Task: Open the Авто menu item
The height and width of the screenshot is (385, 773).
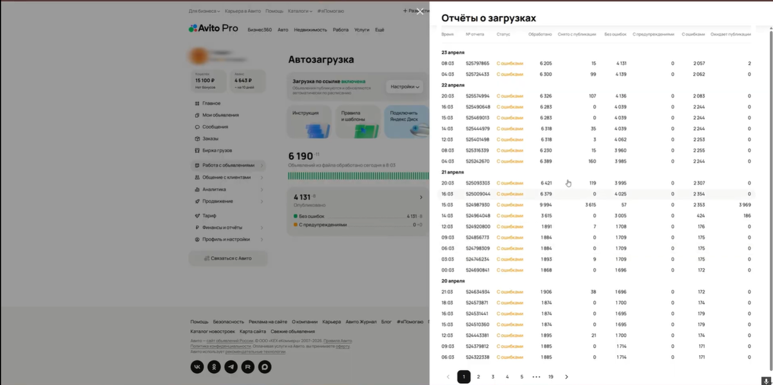Action: (283, 30)
